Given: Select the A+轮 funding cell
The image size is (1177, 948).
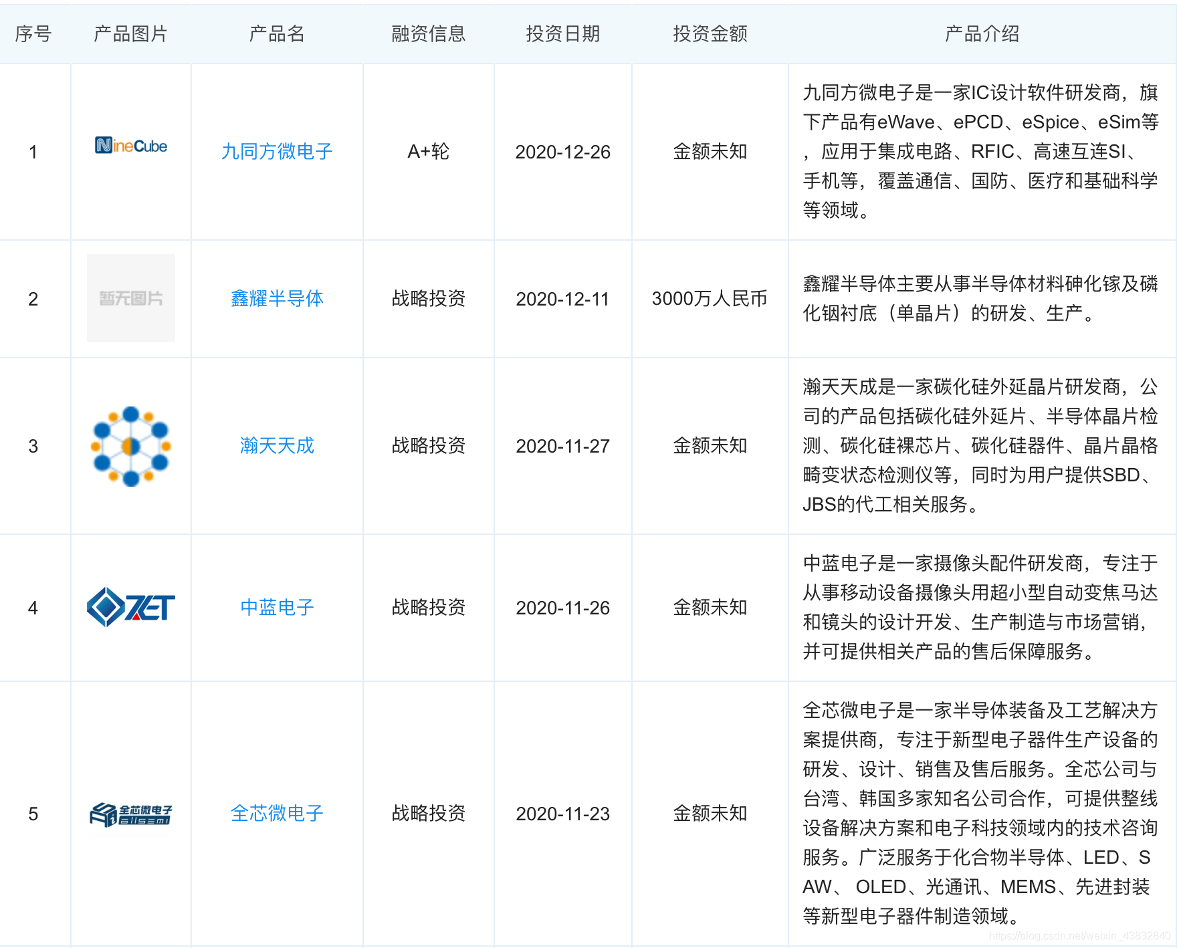Looking at the screenshot, I should point(429,152).
